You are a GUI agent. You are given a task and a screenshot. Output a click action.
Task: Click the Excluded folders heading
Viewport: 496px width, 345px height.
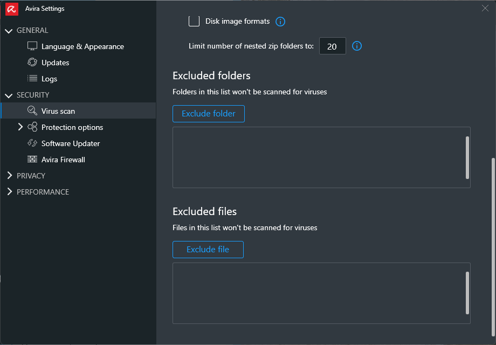coord(211,75)
